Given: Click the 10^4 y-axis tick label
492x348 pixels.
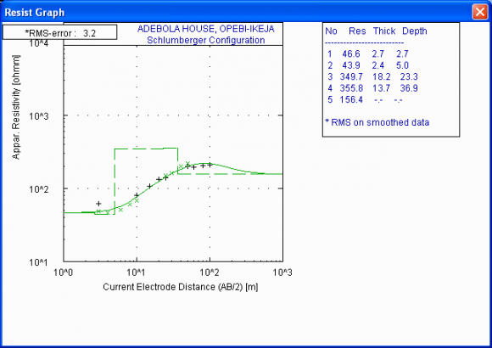Looking at the screenshot, I should 38,43.
